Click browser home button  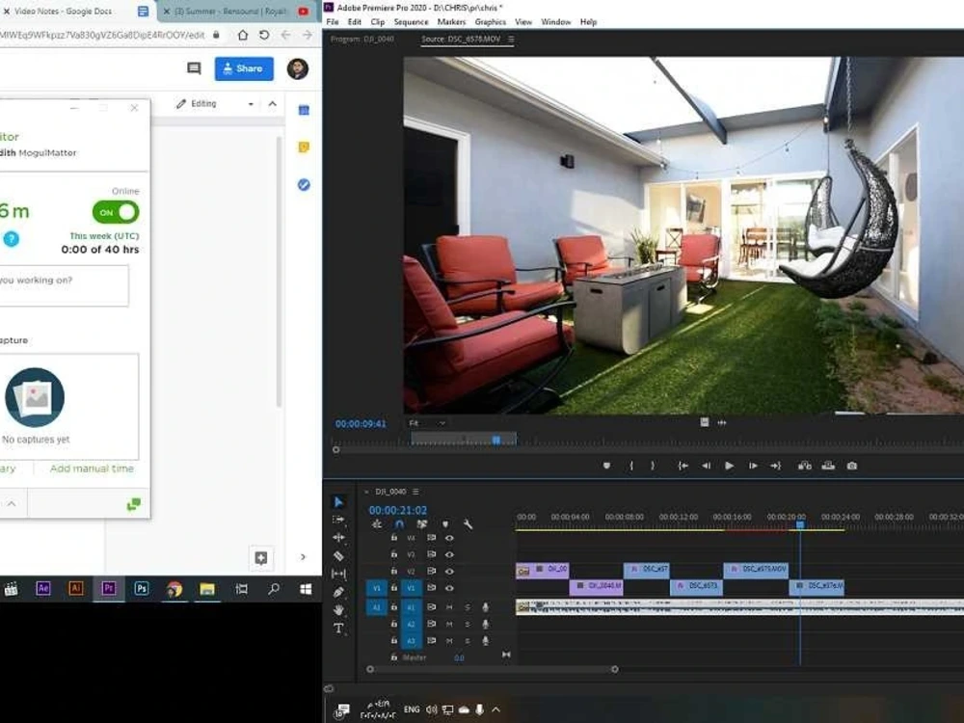[x=243, y=35]
